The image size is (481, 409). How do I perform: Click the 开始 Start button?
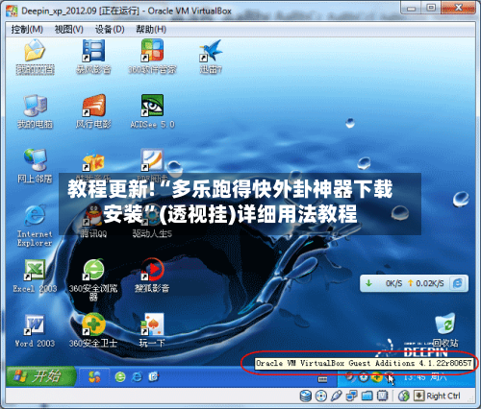(x=40, y=375)
